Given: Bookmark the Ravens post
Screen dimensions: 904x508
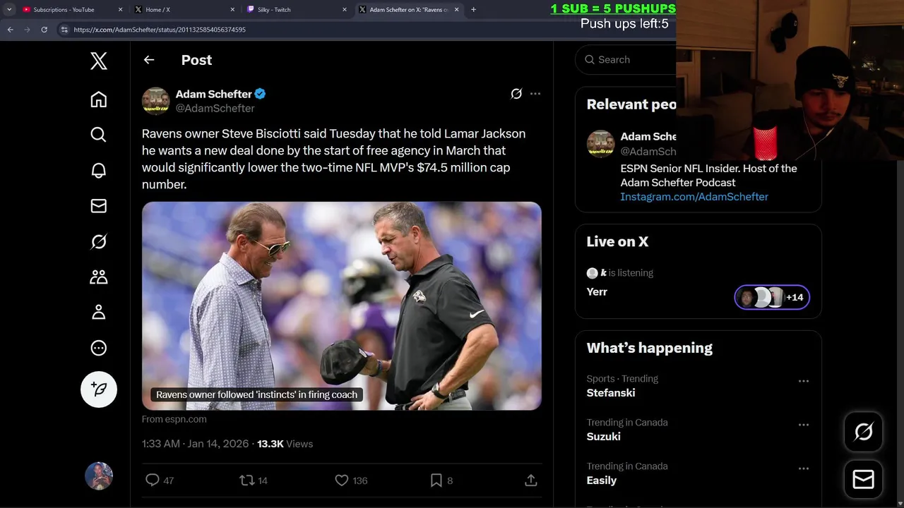Looking at the screenshot, I should click(436, 480).
